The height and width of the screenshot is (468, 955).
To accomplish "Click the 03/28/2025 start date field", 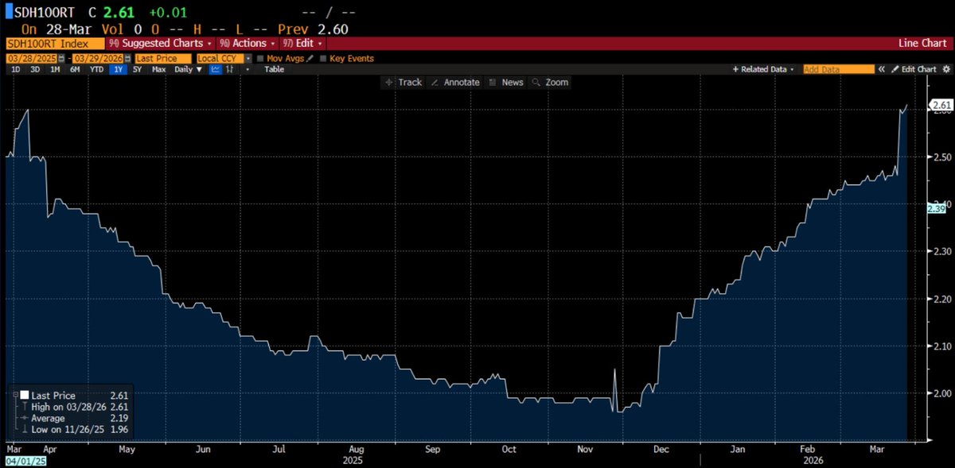I will (32, 58).
